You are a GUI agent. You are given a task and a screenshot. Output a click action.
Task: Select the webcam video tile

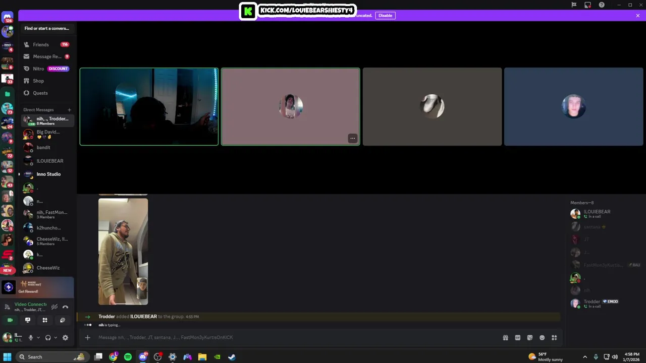(x=149, y=107)
